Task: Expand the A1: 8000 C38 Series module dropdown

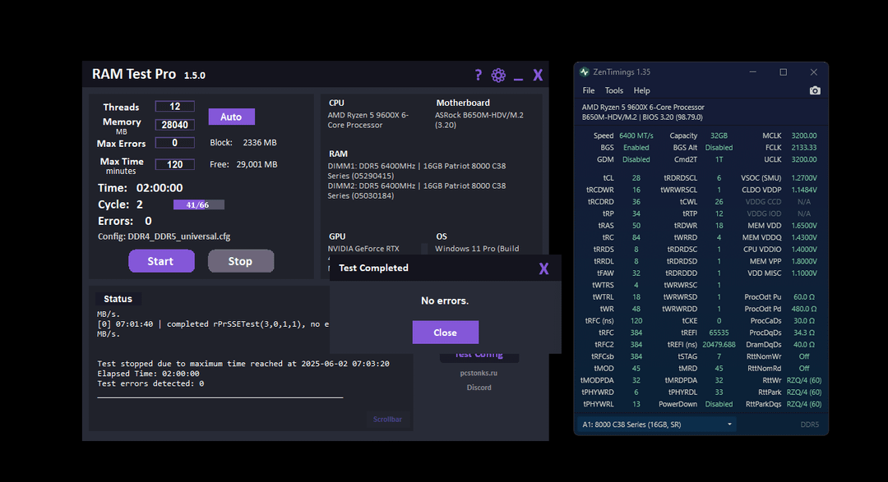Action: pyautogui.click(x=657, y=425)
